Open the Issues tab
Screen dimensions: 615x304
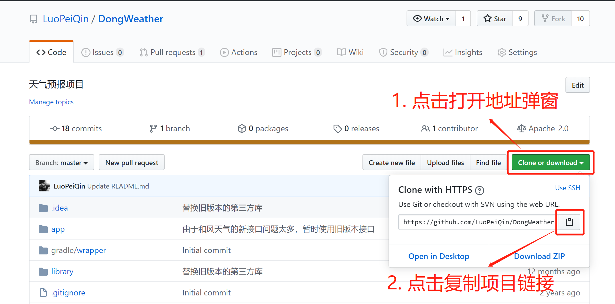pyautogui.click(x=103, y=52)
